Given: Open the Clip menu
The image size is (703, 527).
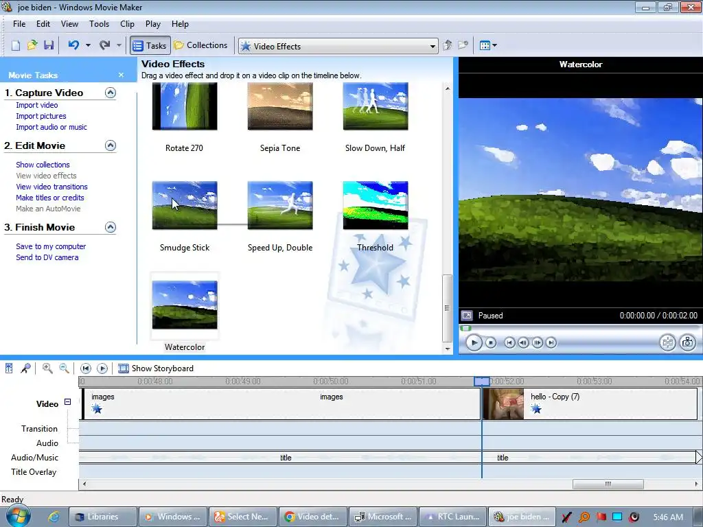Looking at the screenshot, I should pos(127,24).
